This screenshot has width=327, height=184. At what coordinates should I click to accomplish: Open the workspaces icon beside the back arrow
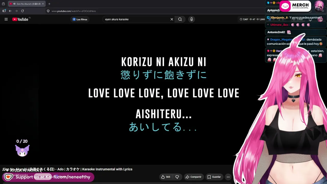pos(4,11)
